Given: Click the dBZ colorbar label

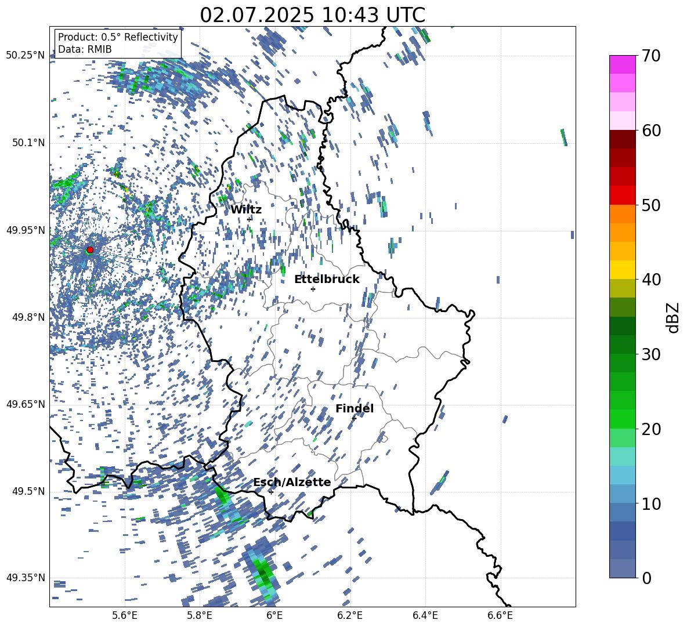Looking at the screenshot, I should (672, 317).
